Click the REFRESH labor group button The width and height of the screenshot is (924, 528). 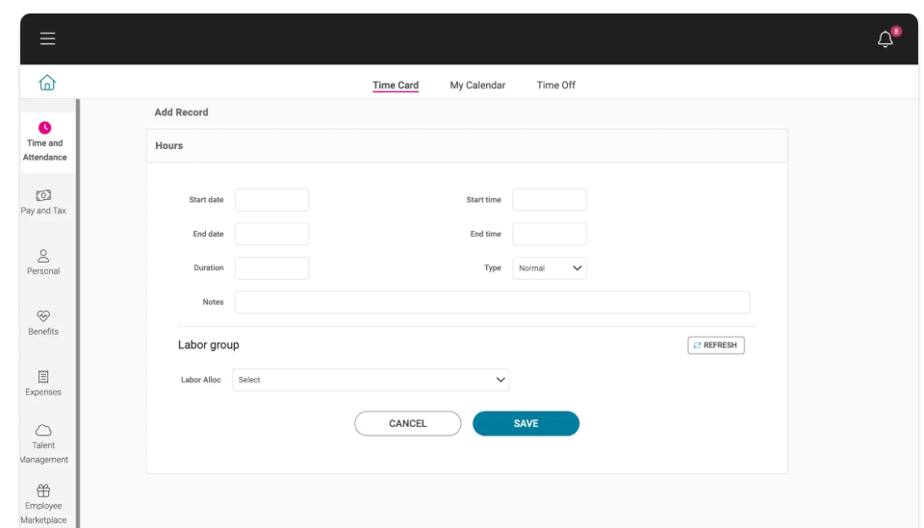(x=715, y=345)
